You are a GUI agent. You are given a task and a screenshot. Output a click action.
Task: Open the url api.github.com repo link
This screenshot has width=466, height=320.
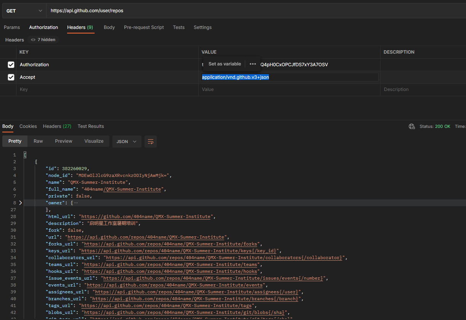(146, 237)
